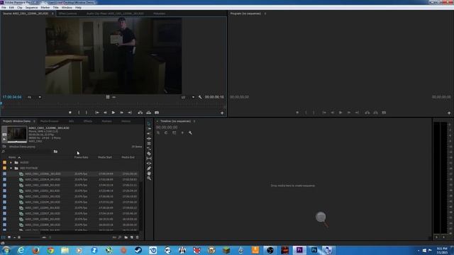This screenshot has height=255, width=454.
Task: Click the Project panel clip preview thumbnail
Action: [x=17, y=135]
